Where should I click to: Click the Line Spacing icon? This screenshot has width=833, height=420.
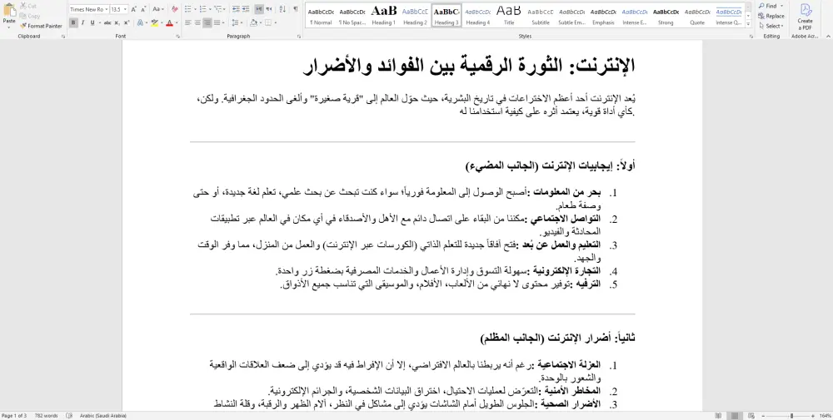pyautogui.click(x=235, y=22)
